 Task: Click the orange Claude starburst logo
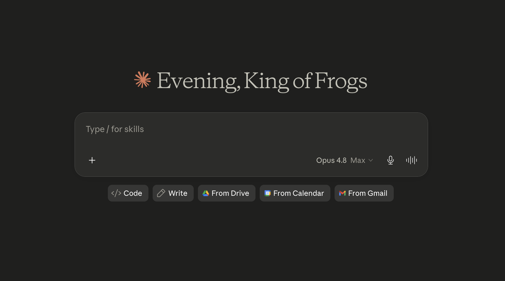pos(142,80)
